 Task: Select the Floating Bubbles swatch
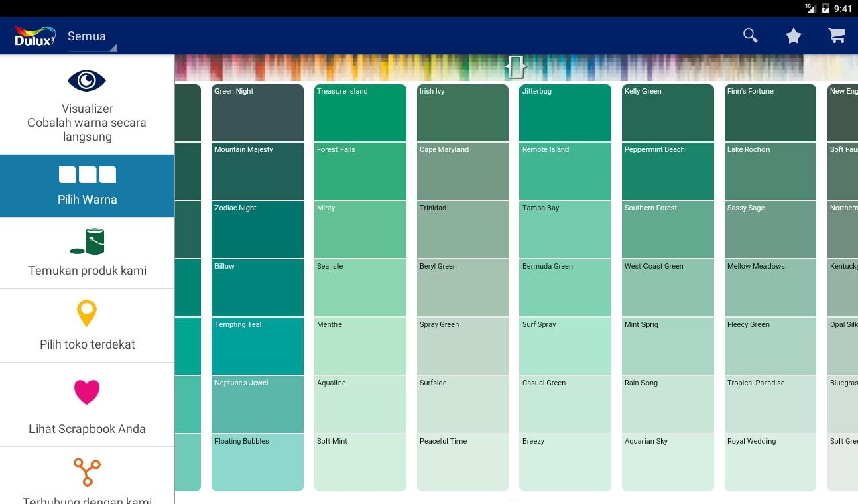click(257, 462)
